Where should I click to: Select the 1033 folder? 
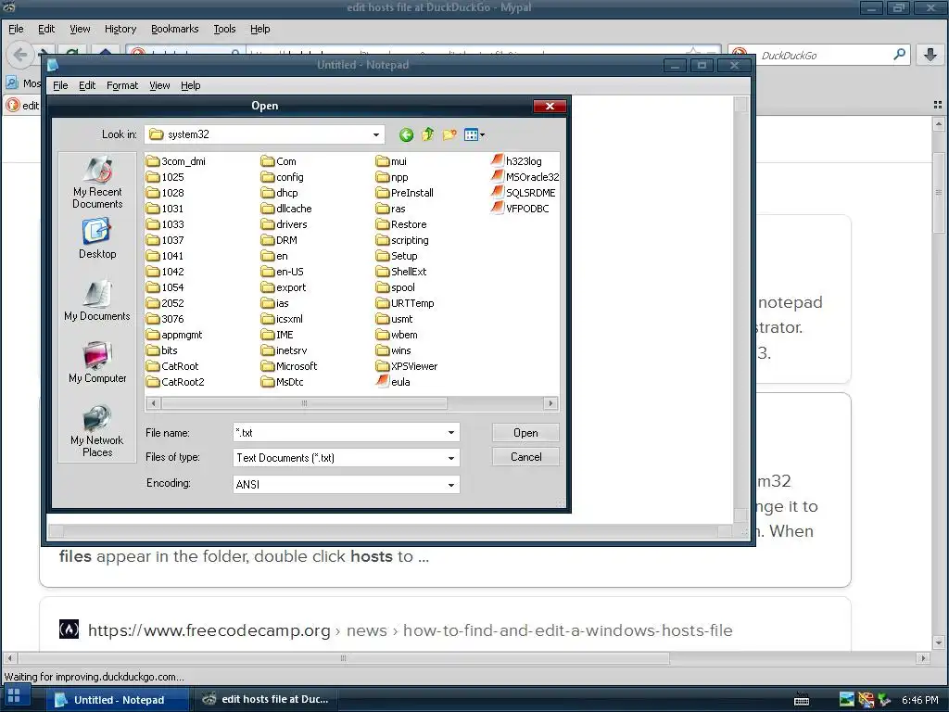165,224
